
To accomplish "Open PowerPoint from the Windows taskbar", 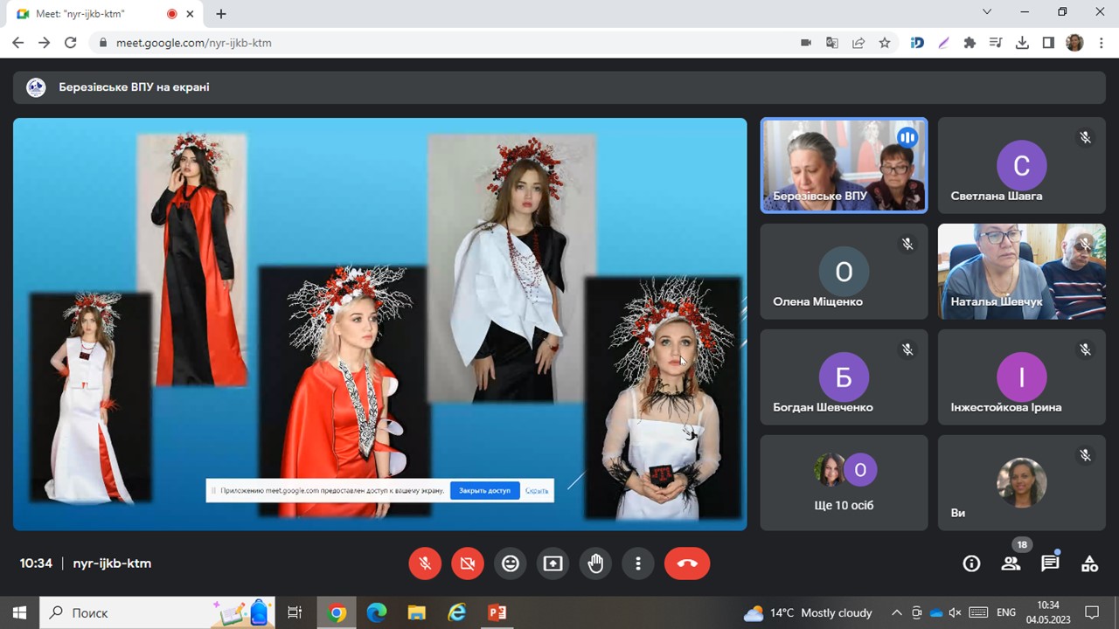I will pos(497,612).
